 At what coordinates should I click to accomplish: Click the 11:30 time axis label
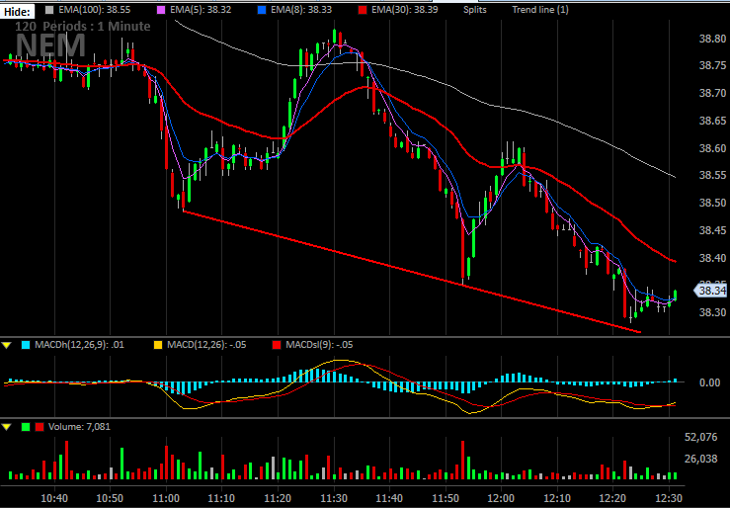click(334, 498)
